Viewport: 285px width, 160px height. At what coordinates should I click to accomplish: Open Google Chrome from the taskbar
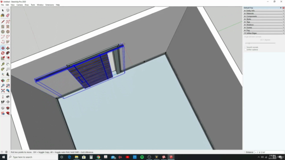pyautogui.click(x=98, y=157)
